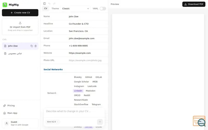Download the CV as PDF

click(x=194, y=4)
